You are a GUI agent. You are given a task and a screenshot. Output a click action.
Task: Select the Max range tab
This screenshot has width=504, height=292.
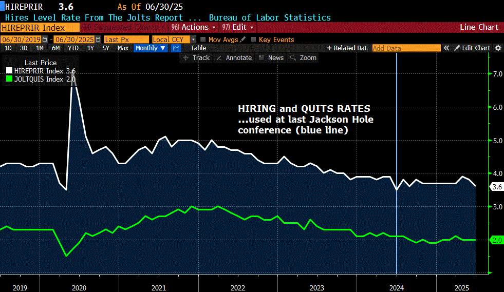pos(123,48)
